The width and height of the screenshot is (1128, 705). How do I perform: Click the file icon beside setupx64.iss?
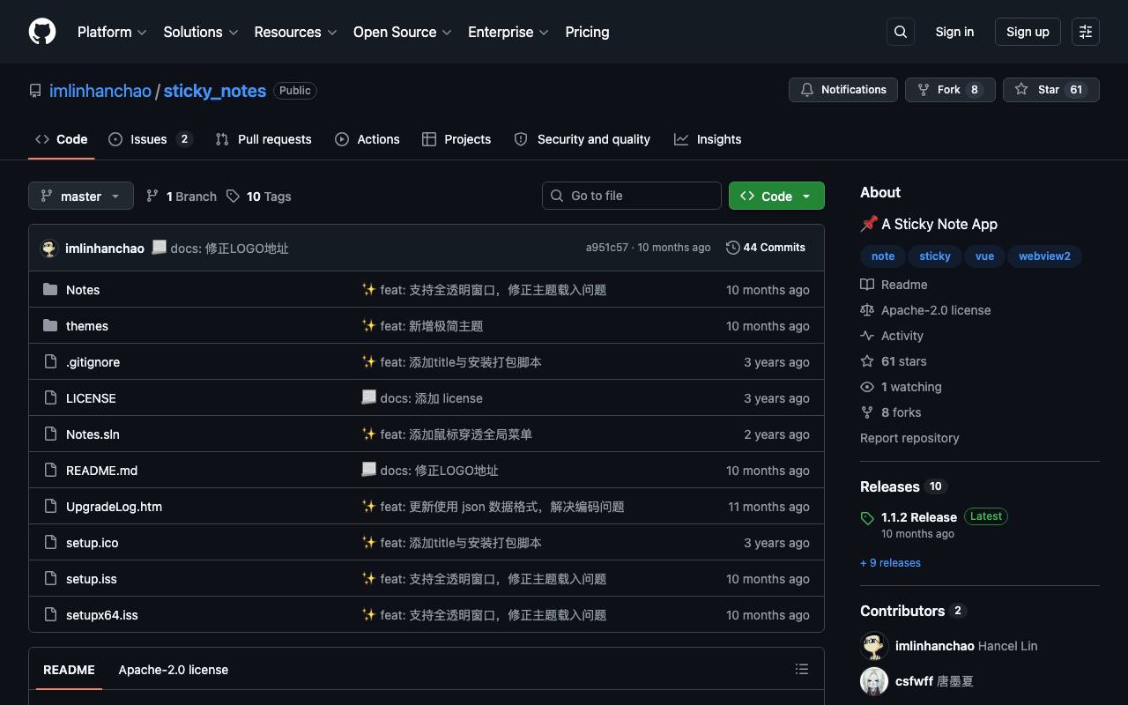[50, 615]
